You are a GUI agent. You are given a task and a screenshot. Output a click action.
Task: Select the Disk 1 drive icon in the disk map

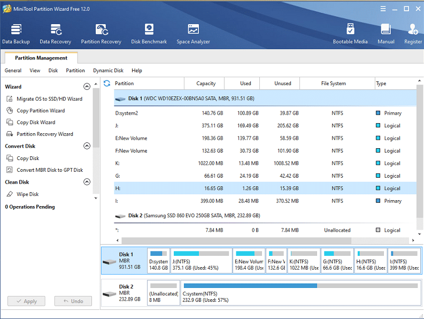(x=110, y=262)
